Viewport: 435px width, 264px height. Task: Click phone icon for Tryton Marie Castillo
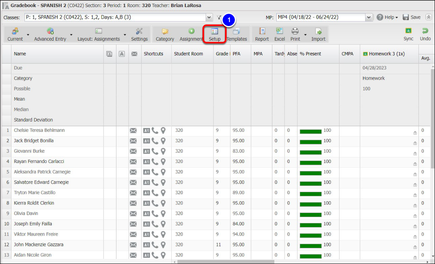[155, 193]
